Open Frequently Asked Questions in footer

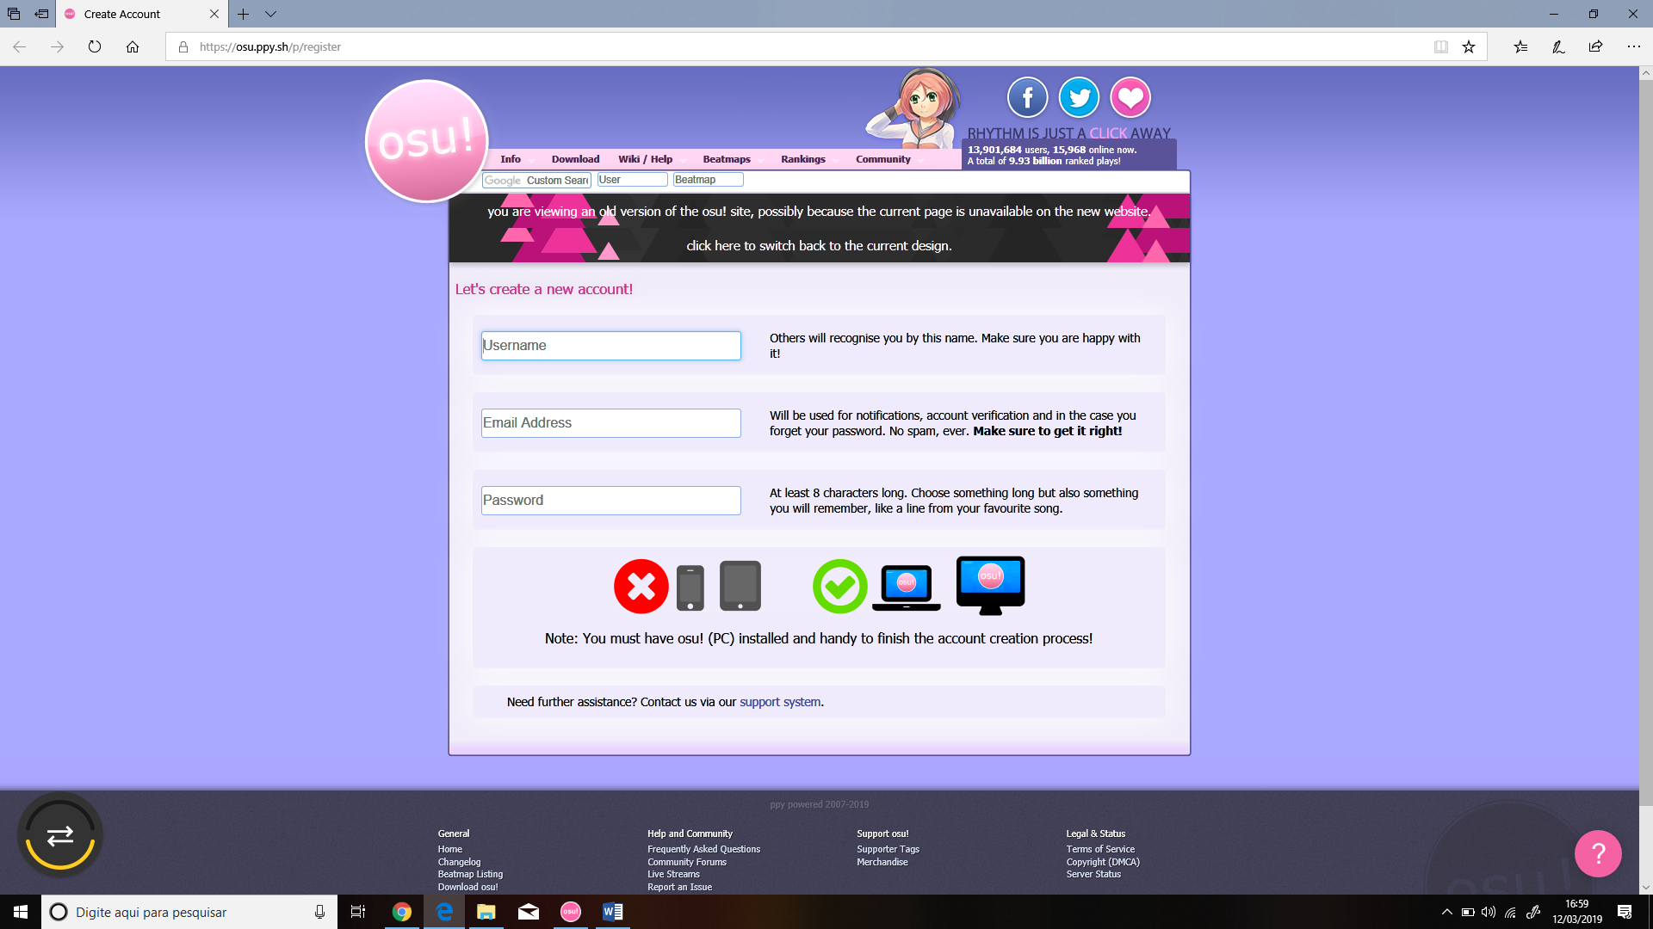(703, 849)
